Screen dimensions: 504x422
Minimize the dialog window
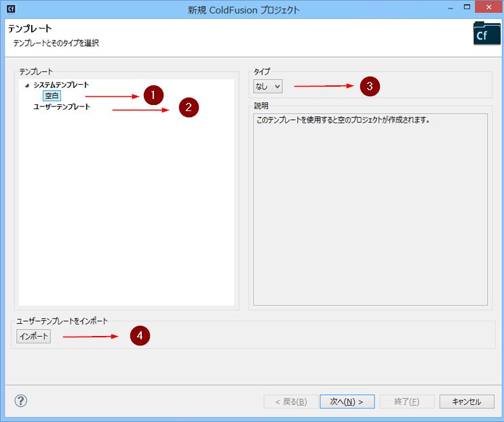(x=450, y=8)
